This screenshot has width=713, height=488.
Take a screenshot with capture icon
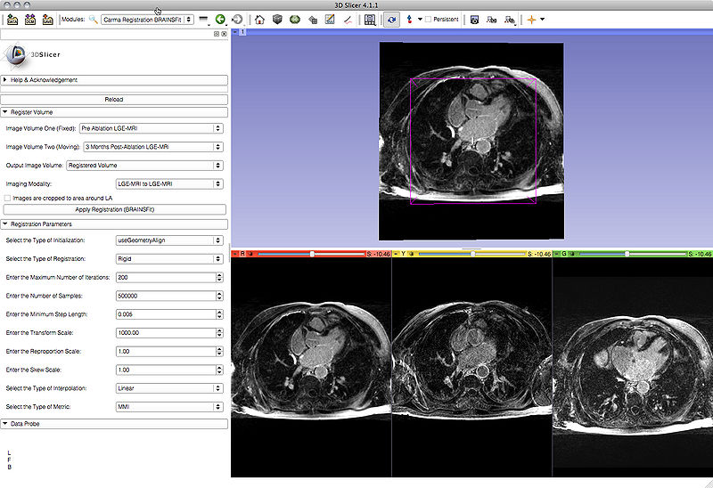[474, 19]
